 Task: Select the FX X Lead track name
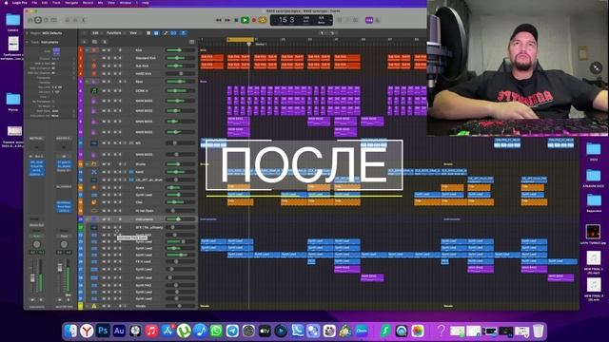click(144, 262)
